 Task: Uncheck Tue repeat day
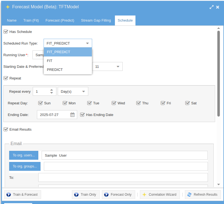[x=89, y=103]
